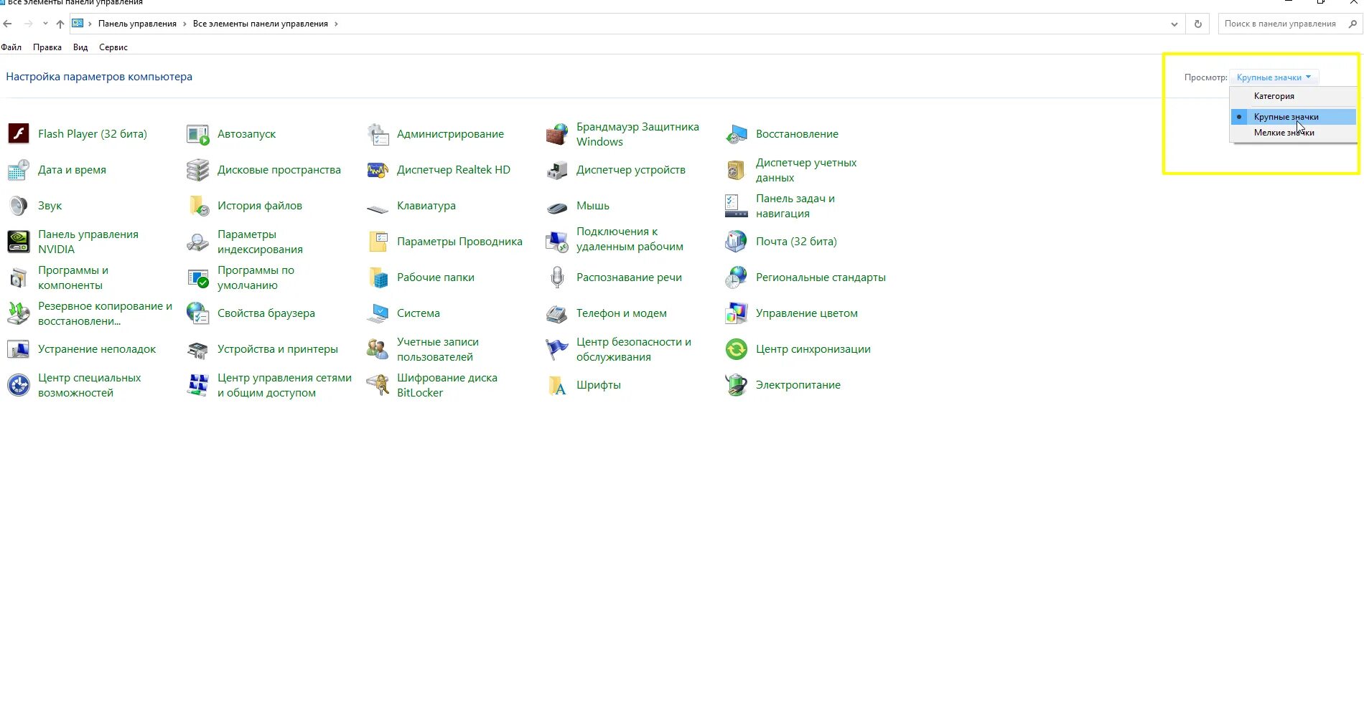The image size is (1364, 717).
Task: Click the Шифрование диска BitLocker icon
Action: point(377,385)
